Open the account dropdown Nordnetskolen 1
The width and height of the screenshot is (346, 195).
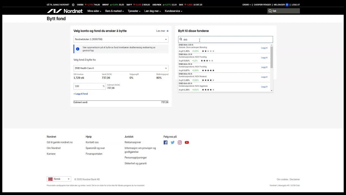coord(121,39)
